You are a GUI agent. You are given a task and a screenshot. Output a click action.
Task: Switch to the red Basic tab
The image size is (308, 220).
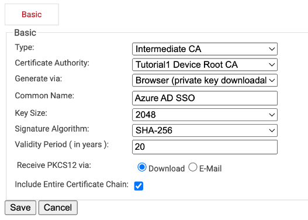pos(32,15)
